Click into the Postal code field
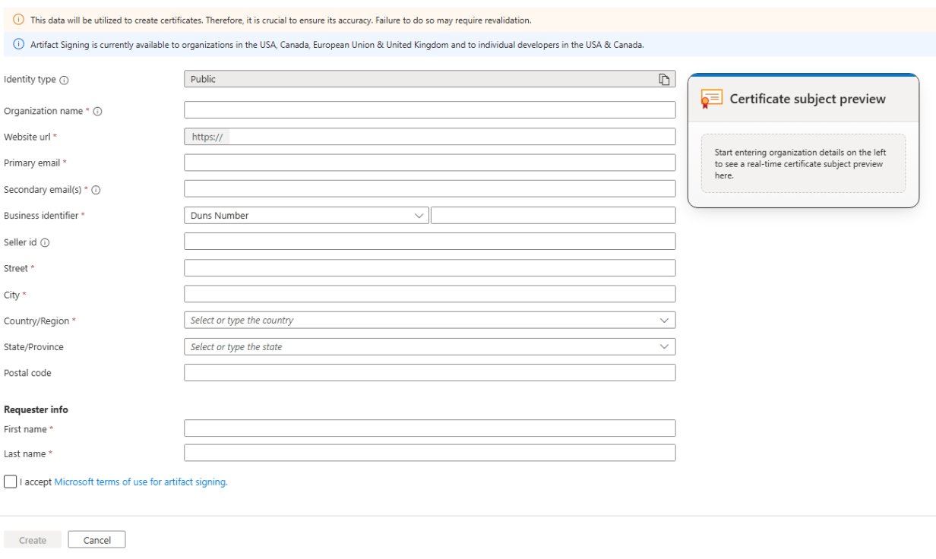The image size is (936, 559). [x=429, y=372]
